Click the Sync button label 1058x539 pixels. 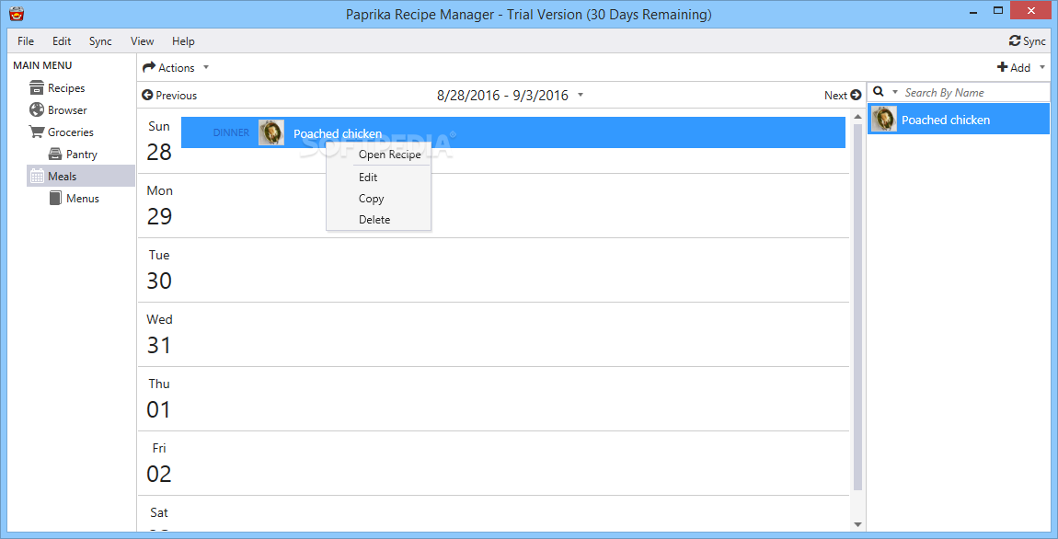pyautogui.click(x=1034, y=41)
